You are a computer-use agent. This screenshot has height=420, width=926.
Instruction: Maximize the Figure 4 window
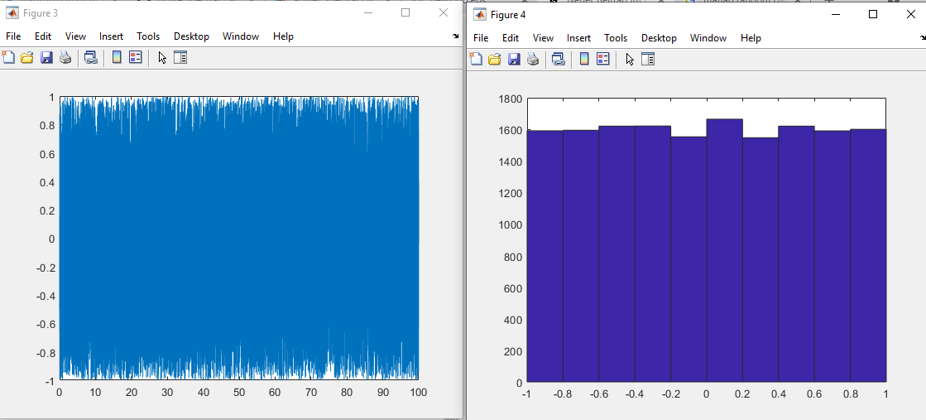coord(873,14)
